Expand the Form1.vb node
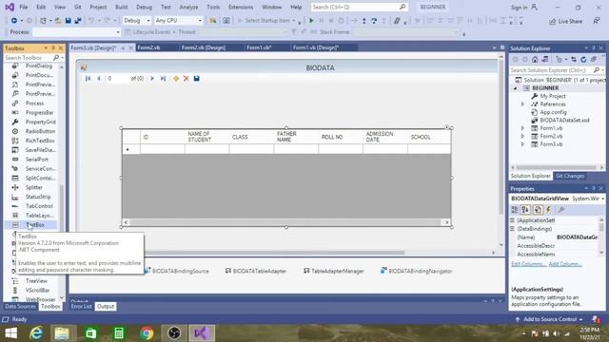This screenshot has width=609, height=342. [522, 128]
